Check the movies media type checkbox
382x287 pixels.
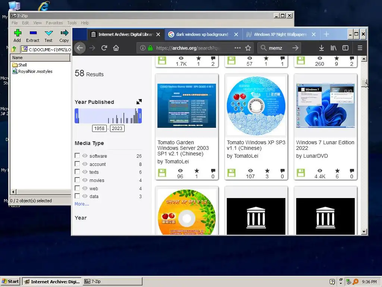click(x=77, y=180)
